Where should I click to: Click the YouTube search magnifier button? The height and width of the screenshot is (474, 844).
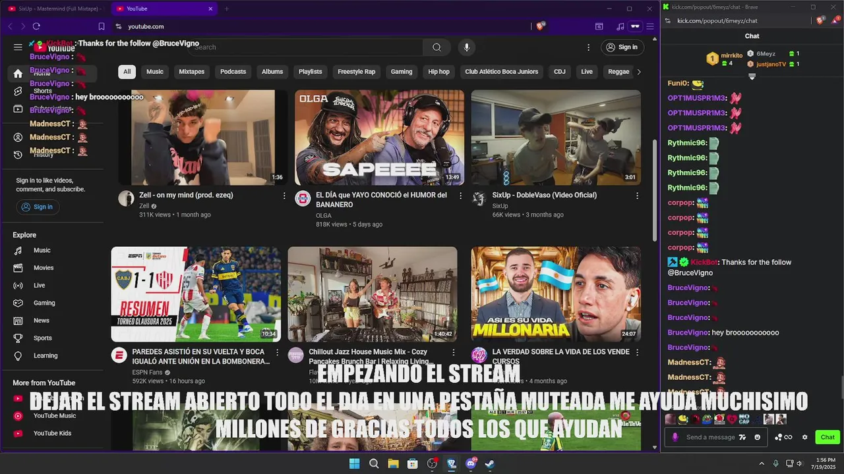tap(437, 47)
